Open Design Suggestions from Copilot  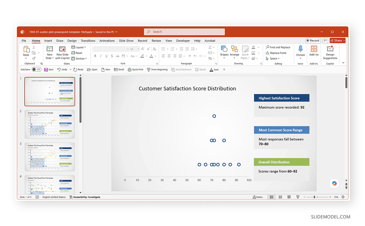[x=330, y=53]
